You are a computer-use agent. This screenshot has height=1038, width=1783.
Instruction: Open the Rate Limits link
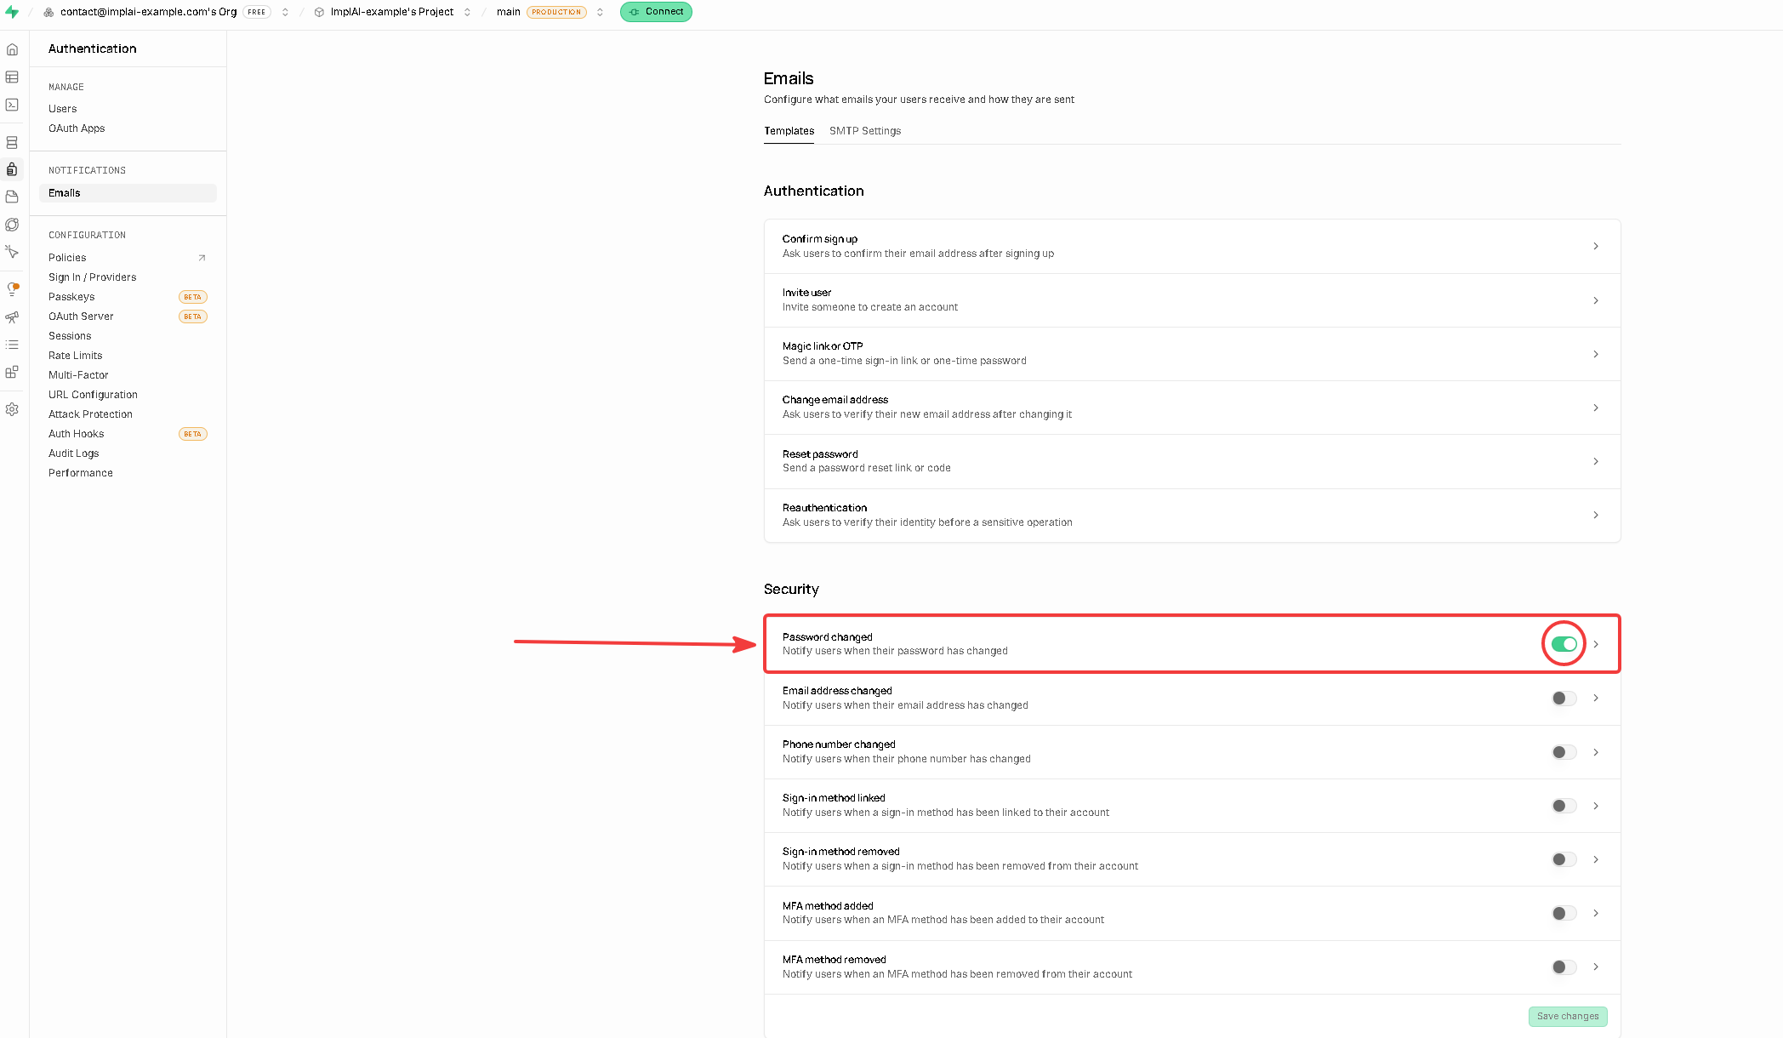click(76, 356)
